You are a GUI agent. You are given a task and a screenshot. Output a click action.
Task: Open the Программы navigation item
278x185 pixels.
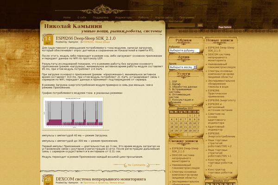click(187, 18)
